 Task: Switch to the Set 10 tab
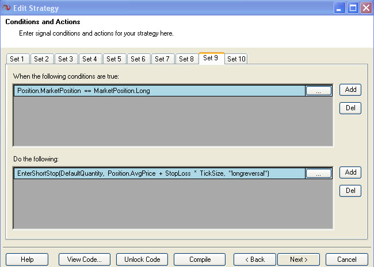[x=236, y=59]
